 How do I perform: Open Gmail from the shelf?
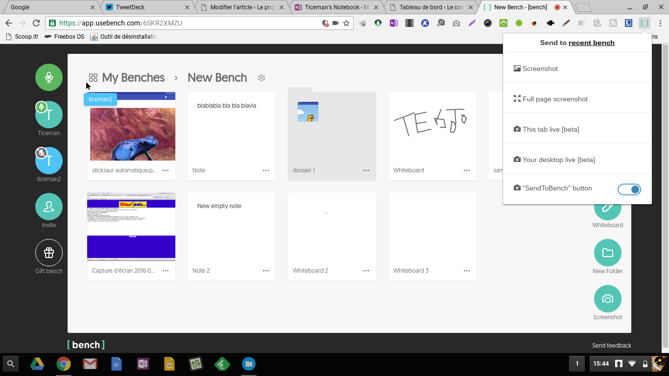90,364
